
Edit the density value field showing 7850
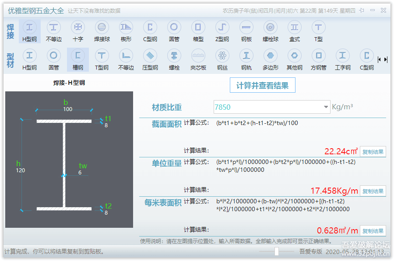point(263,106)
